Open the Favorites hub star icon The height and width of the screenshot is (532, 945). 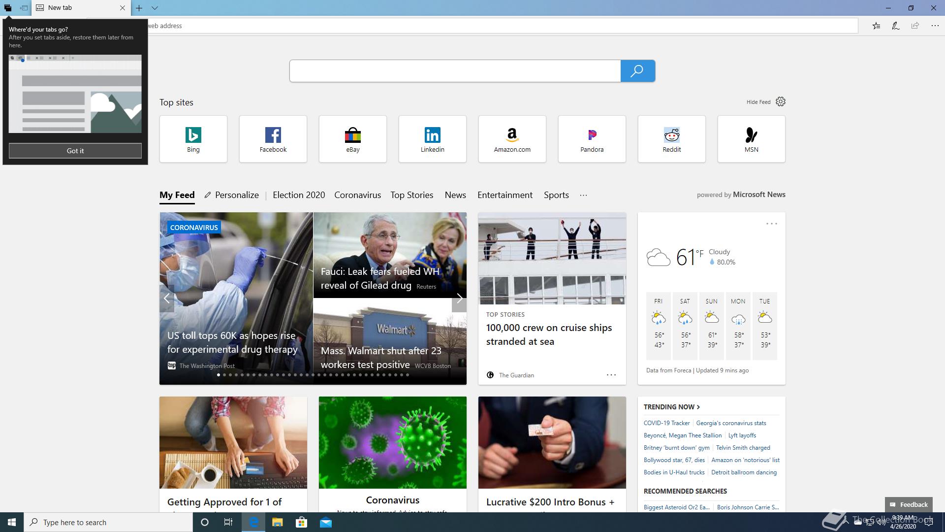pyautogui.click(x=876, y=26)
